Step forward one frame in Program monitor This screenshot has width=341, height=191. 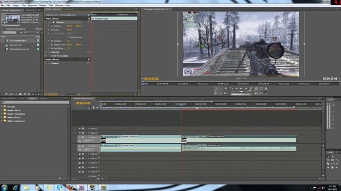point(246,89)
